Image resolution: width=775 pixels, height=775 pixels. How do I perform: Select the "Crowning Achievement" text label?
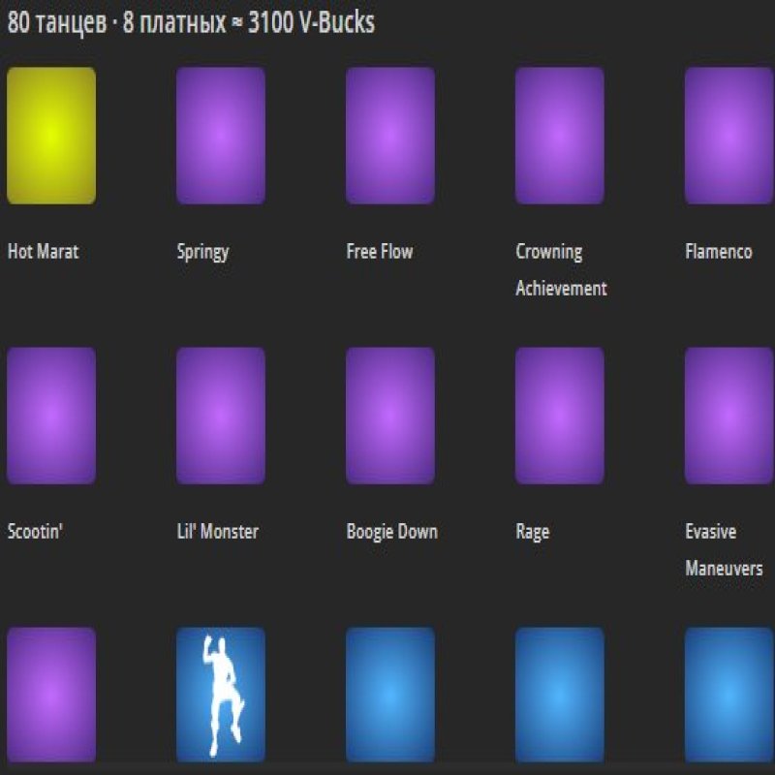coord(561,270)
